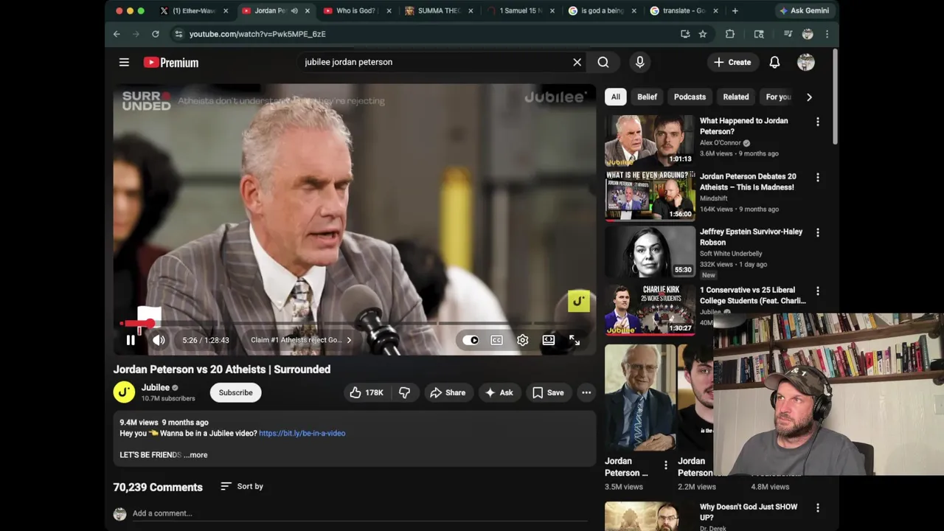Viewport: 944px width, 531px height.
Task: Open options for 1 Conservative vs 25 Liberal
Action: coord(817,291)
